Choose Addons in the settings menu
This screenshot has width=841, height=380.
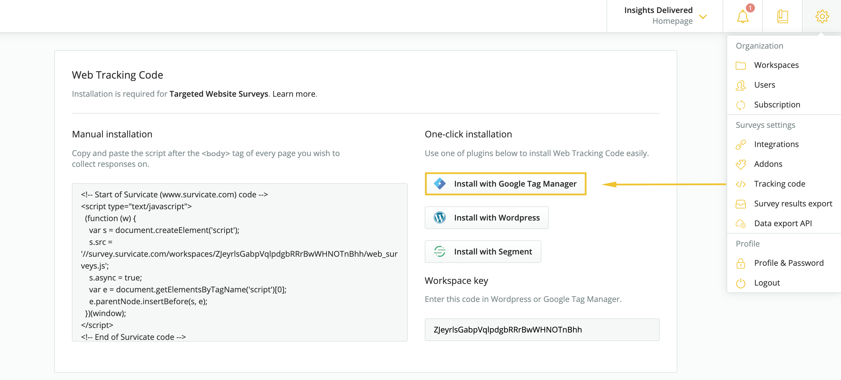coord(768,164)
